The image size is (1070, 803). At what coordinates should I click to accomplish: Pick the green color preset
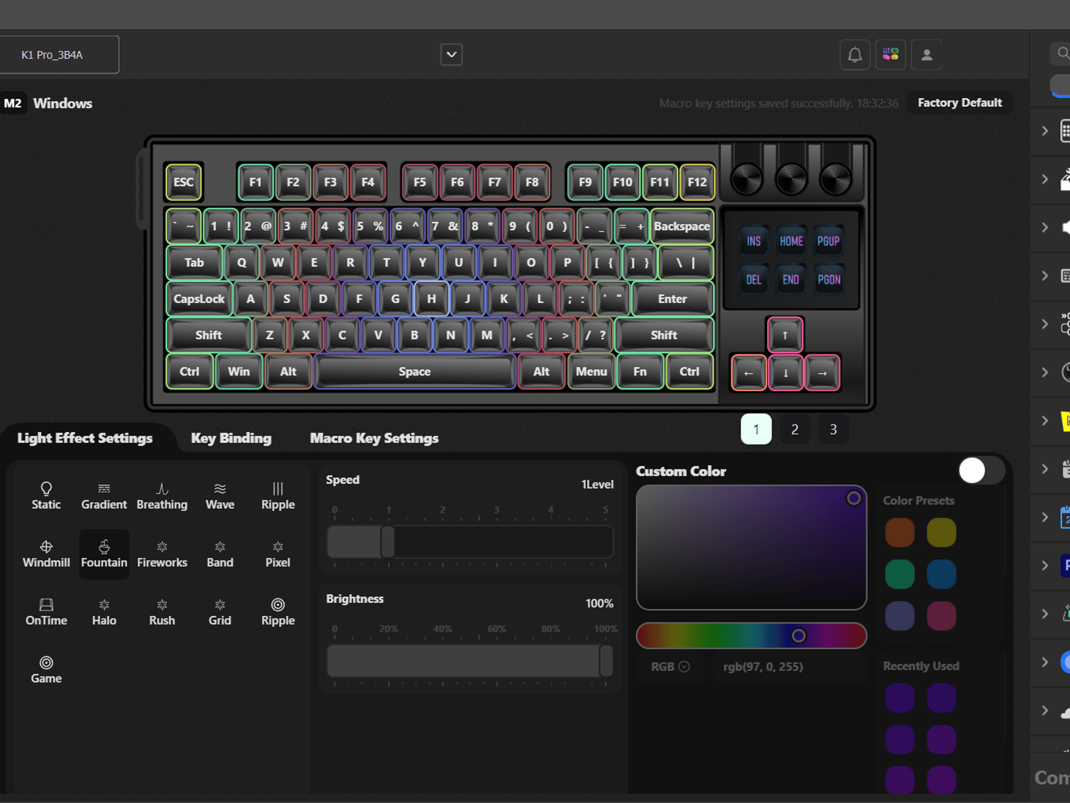click(x=900, y=574)
